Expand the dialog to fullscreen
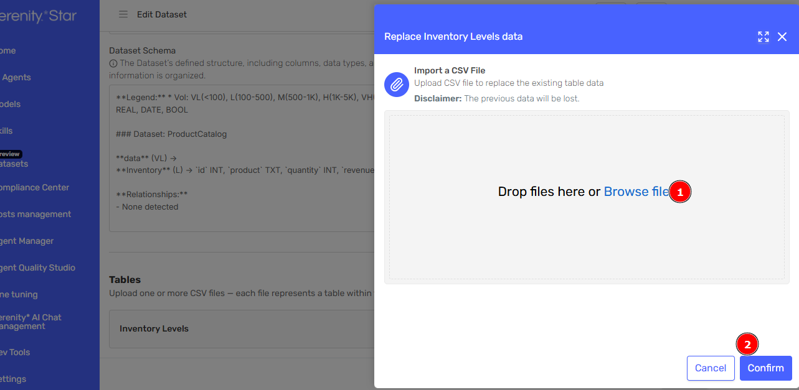Image resolution: width=799 pixels, height=390 pixels. coord(763,37)
